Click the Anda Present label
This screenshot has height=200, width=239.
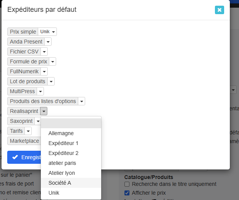tap(26, 42)
